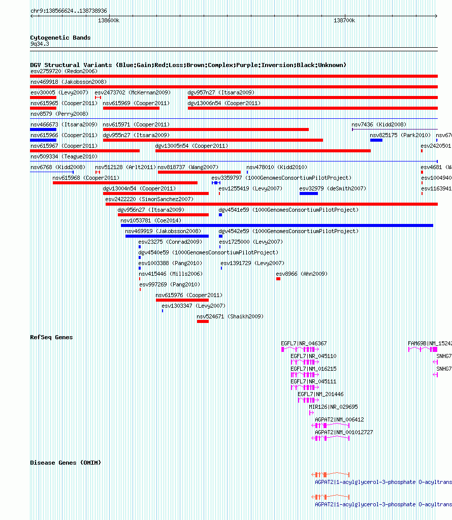The width and height of the screenshot is (452, 520).
Task: Click the blue nsv466673 (Itsara2009) gain bar
Action: [43, 129]
